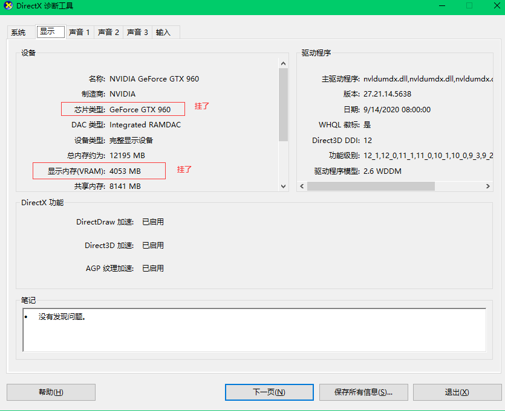505x411 pixels.
Task: Close the DirectX 诊断工具 window
Action: 497,6
